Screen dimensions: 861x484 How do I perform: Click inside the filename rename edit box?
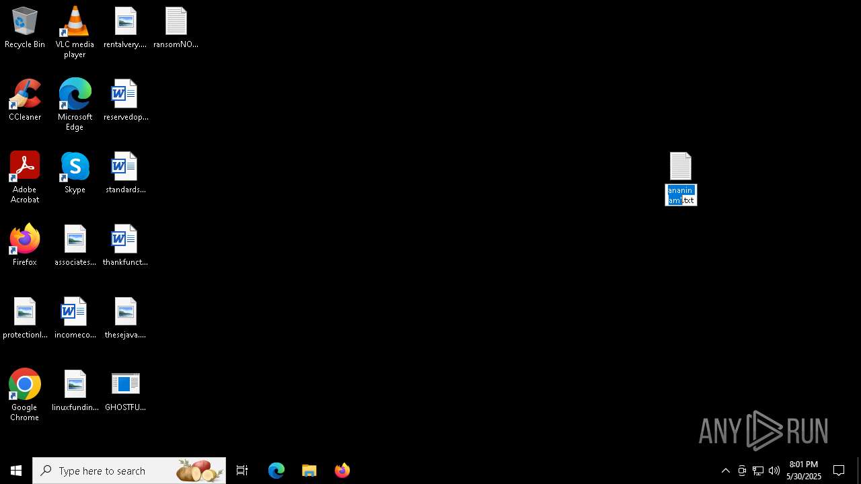pyautogui.click(x=681, y=195)
